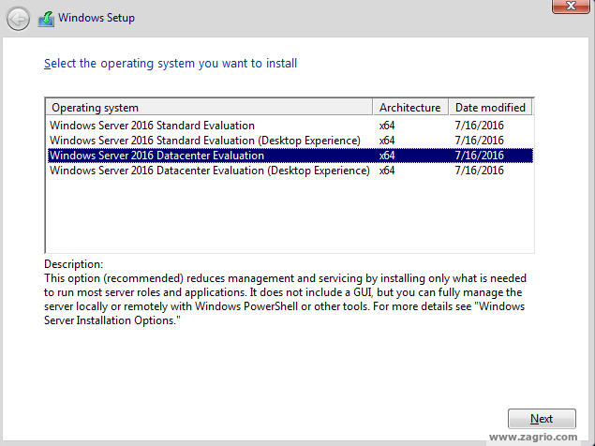Image resolution: width=595 pixels, height=446 pixels.
Task: Click the Windows Setup title icon
Action: click(46, 19)
